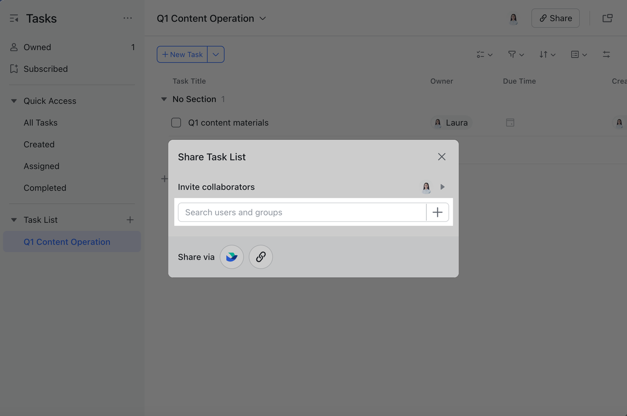Click the sort arrows icon
The height and width of the screenshot is (416, 627).
tap(544, 54)
